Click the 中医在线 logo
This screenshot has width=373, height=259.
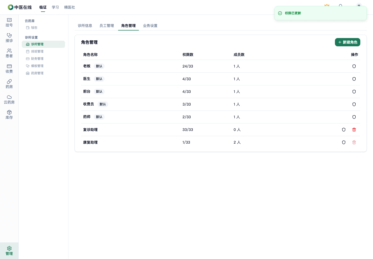[x=20, y=7]
